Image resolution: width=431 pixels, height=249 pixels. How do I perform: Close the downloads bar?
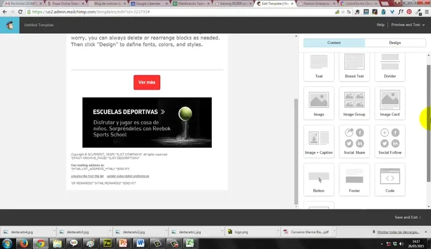(426, 232)
